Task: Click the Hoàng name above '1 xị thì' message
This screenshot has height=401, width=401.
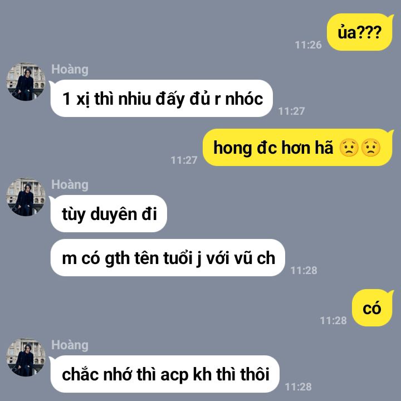Action: [70, 70]
